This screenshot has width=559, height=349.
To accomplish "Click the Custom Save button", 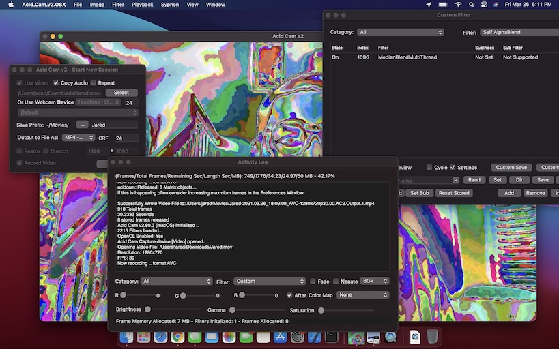I will pos(511,167).
